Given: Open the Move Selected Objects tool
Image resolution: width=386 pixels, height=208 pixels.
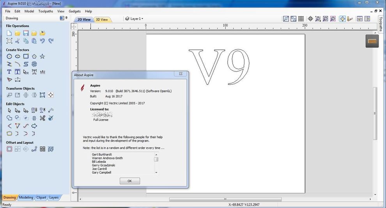Looking at the screenshot, I should tap(9, 95).
